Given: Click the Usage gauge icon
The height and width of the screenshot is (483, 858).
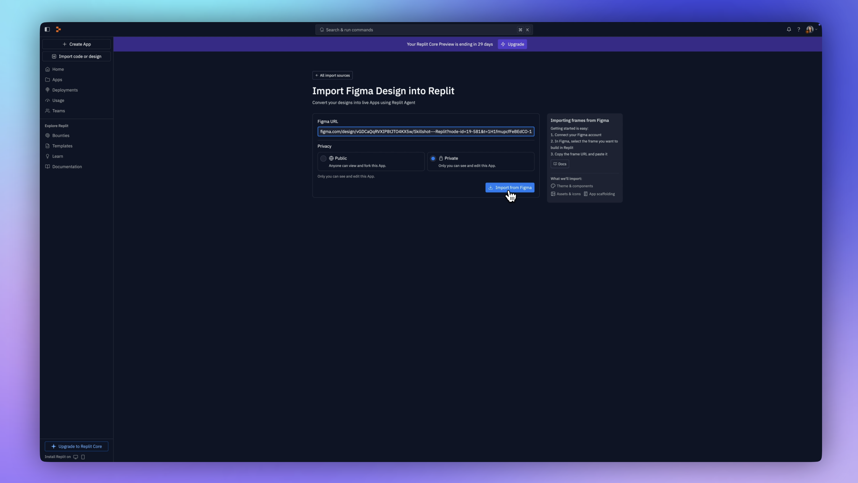Looking at the screenshot, I should click(48, 100).
